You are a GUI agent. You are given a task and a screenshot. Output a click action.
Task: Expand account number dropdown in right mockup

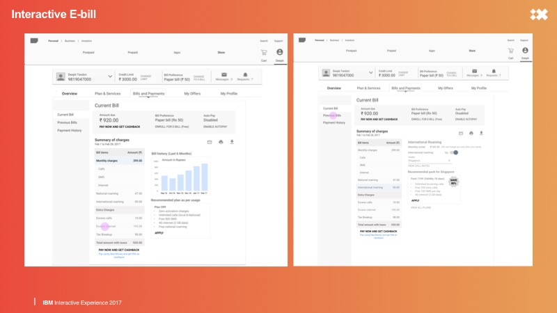pos(370,73)
